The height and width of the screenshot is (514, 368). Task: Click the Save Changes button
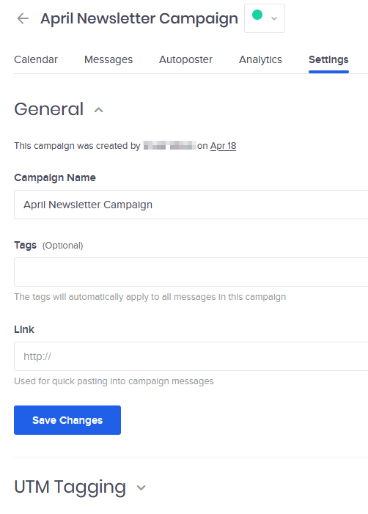click(x=67, y=420)
